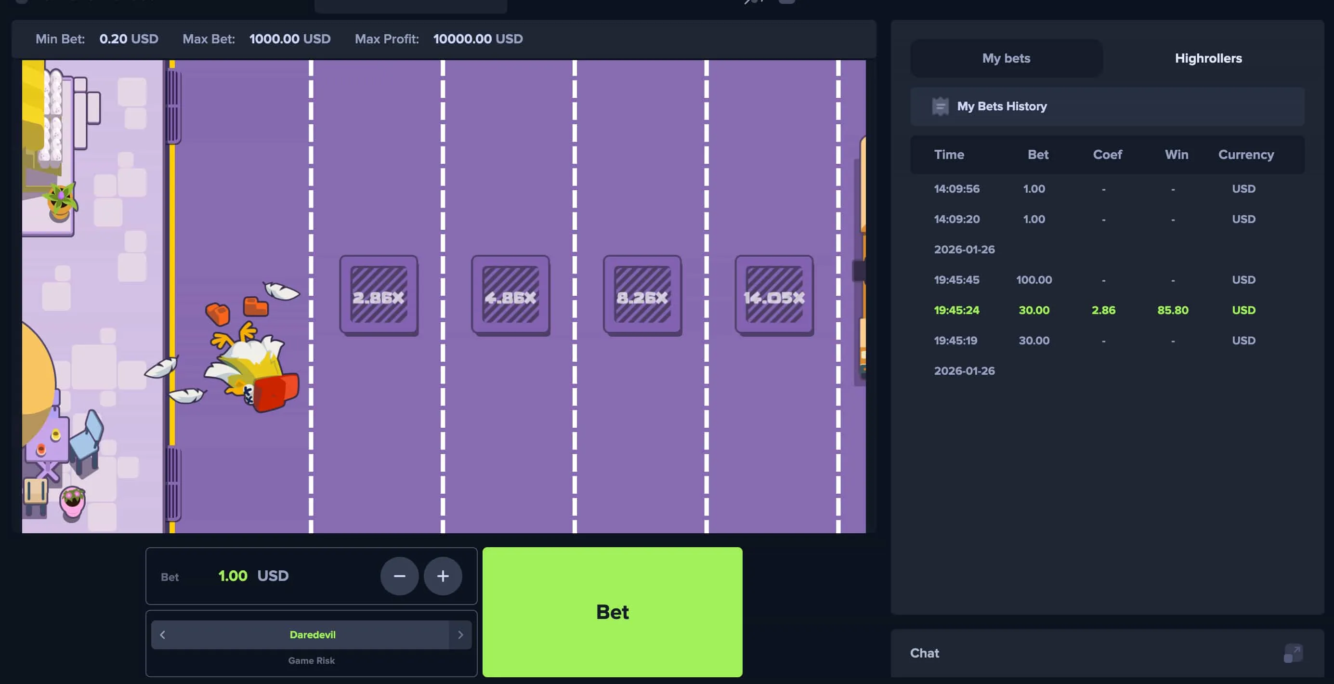This screenshot has width=1334, height=684.
Task: Click the 8.26x multiplier manhole tile
Action: [x=642, y=295]
